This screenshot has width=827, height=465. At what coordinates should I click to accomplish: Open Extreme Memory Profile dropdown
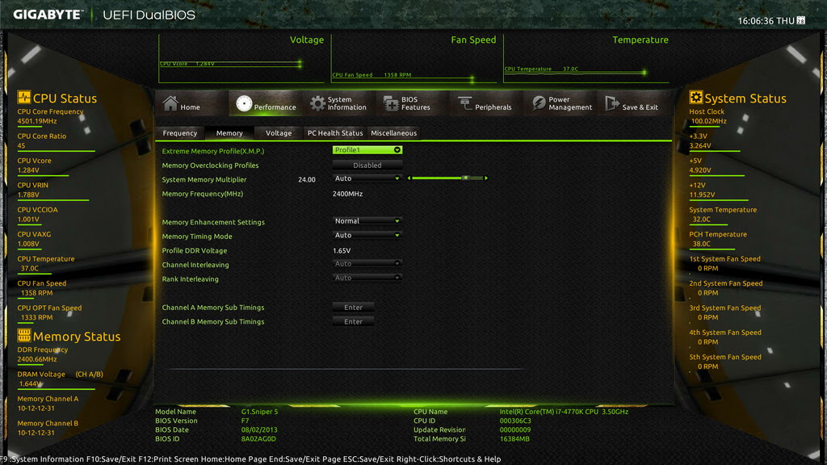point(367,150)
